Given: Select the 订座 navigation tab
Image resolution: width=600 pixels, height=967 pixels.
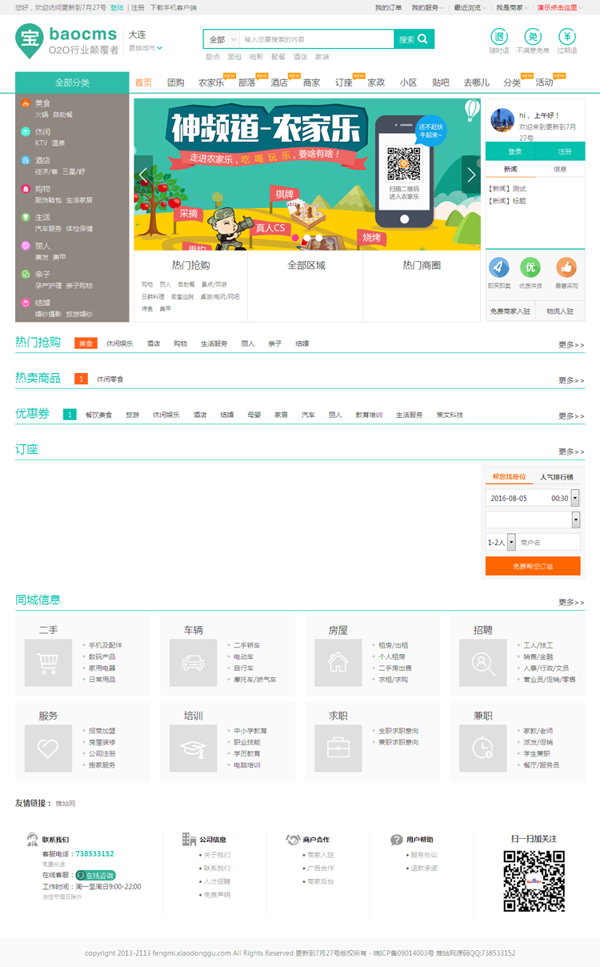Looking at the screenshot, I should coord(344,82).
